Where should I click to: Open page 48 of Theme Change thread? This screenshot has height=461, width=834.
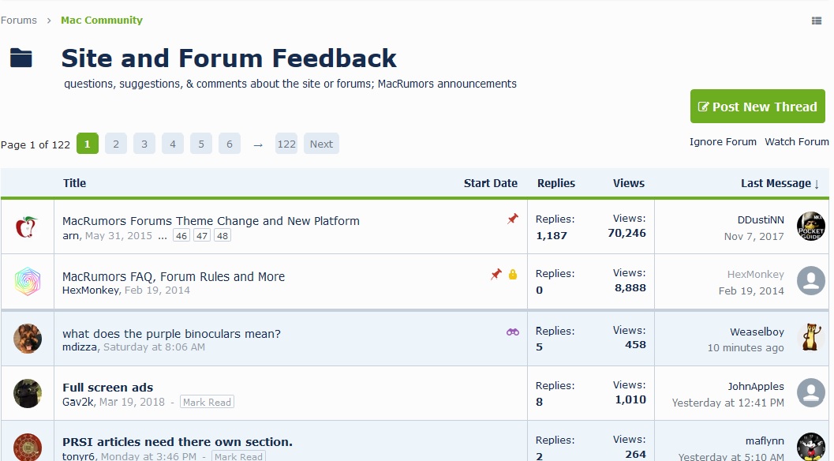click(x=223, y=236)
